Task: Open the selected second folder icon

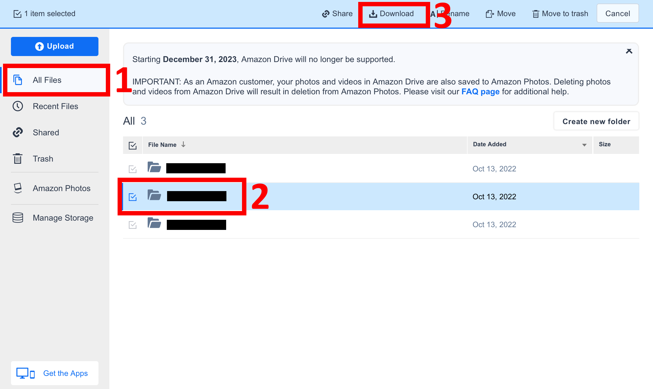Action: tap(154, 195)
